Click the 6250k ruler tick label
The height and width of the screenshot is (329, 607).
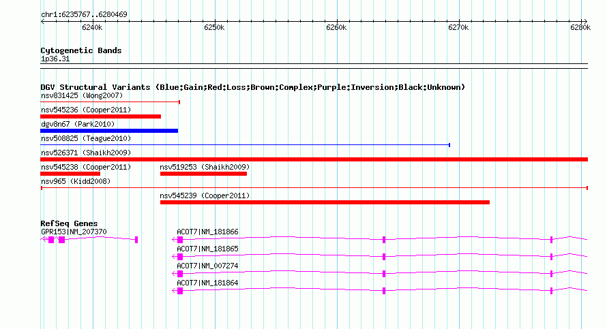(214, 27)
